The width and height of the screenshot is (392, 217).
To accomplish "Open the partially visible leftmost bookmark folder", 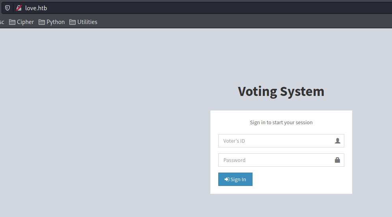I will pyautogui.click(x=2, y=22).
